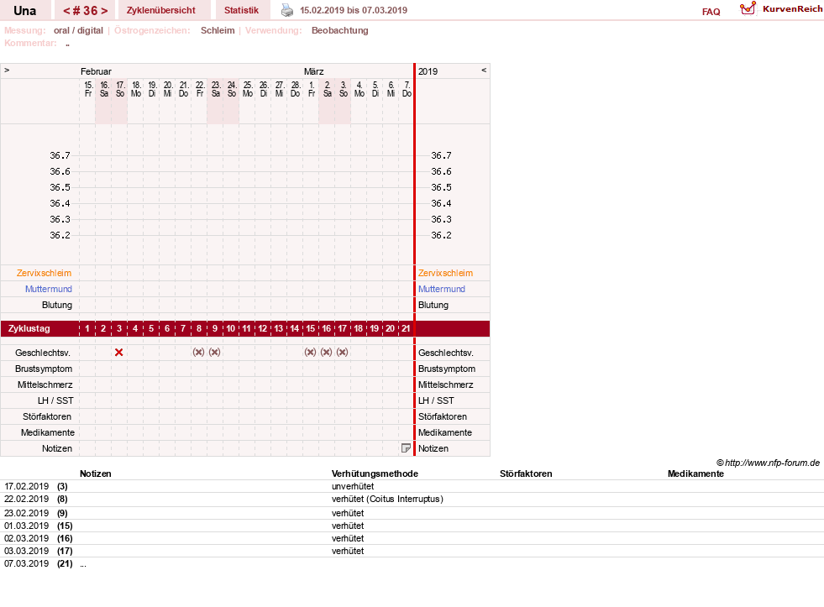Click the Una profile name tab
824x607 pixels.
click(24, 11)
